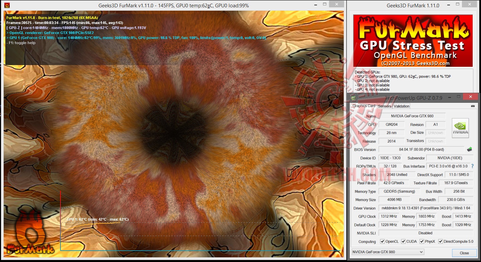Click the 'OpenGL renderer: GeForce GTX 980/PCIe/SSE2' line
Viewport: 481px width, 262px height.
tap(50, 33)
